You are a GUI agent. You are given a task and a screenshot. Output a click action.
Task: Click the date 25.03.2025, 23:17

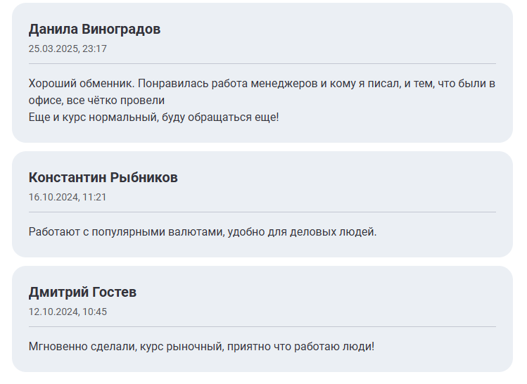[x=68, y=49]
